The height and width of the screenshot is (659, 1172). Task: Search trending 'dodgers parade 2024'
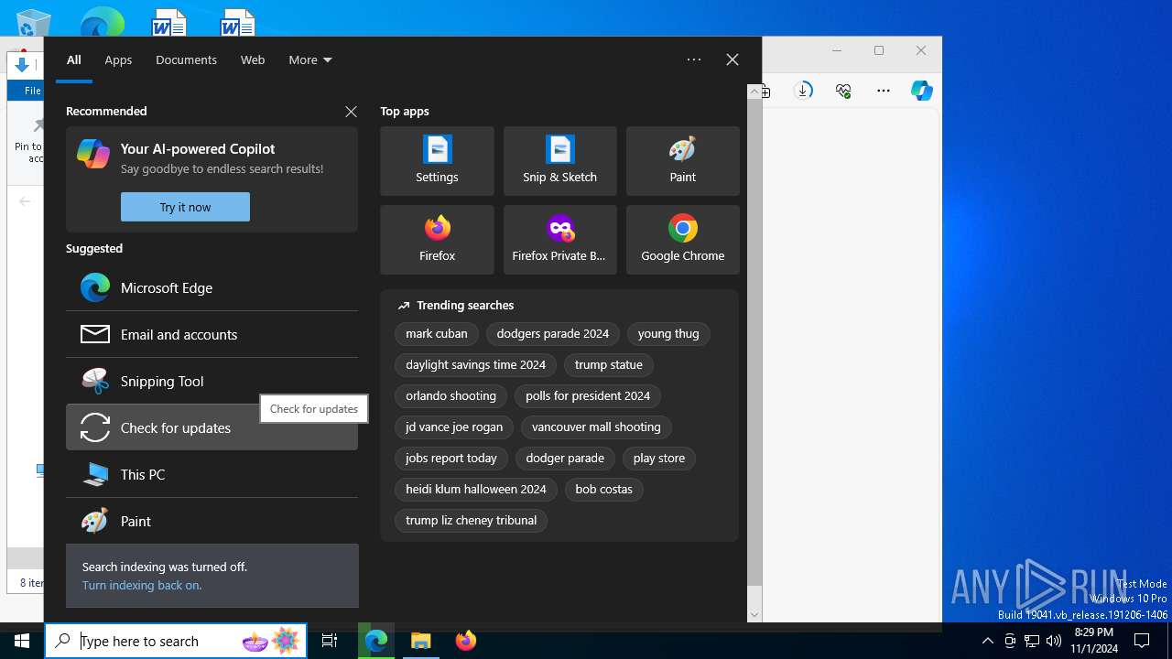(553, 334)
